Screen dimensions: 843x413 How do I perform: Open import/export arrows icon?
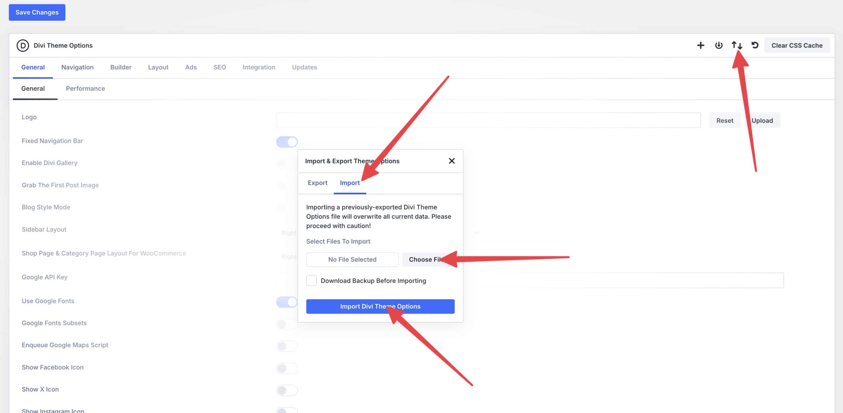pos(737,45)
